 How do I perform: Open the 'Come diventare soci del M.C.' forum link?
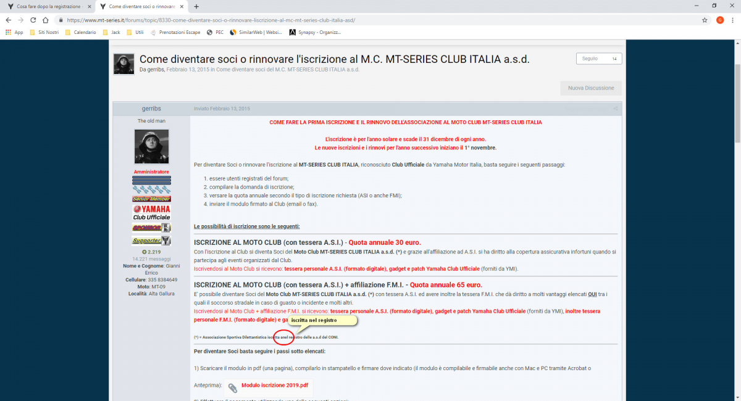pyautogui.click(x=288, y=70)
